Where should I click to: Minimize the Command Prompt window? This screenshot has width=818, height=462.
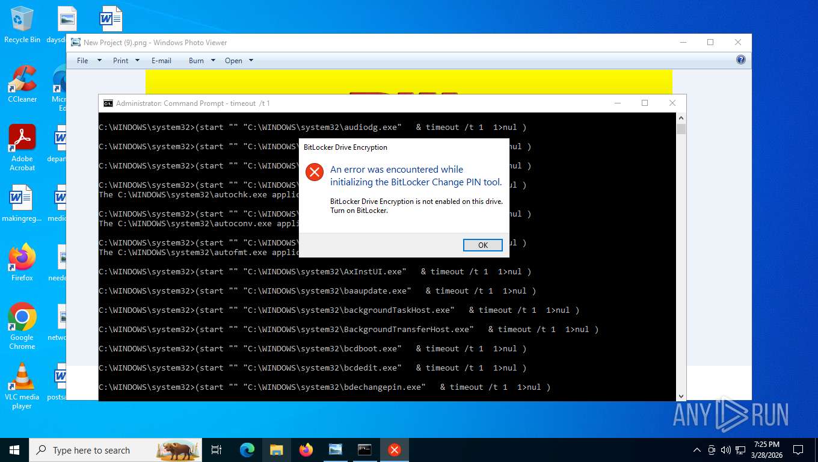(617, 103)
